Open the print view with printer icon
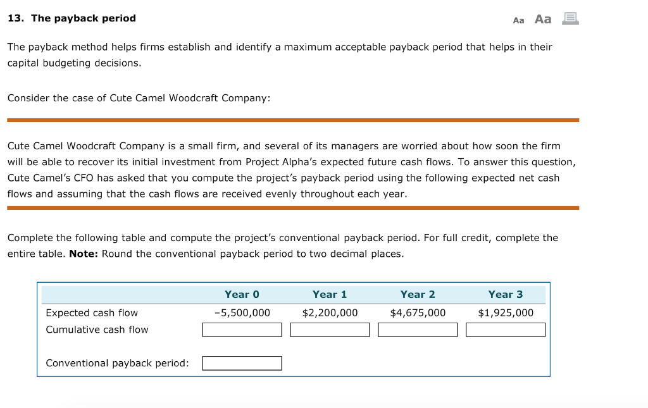Screen dimensions: 648x408 click(568, 18)
